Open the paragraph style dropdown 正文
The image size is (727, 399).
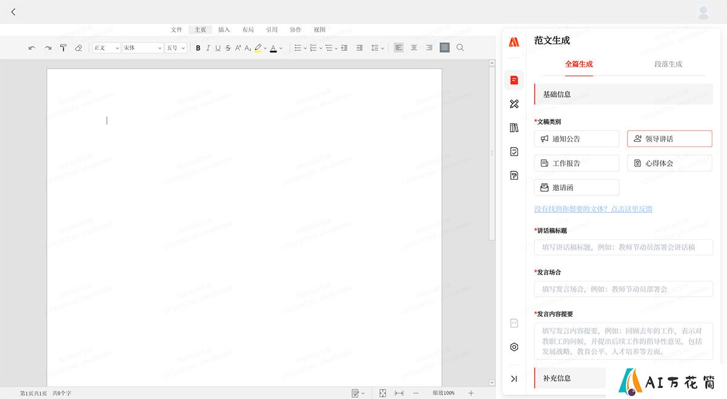pyautogui.click(x=107, y=48)
